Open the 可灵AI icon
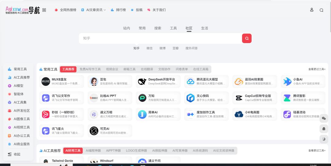Viewport: 331px width, 166px height. pos(94,131)
